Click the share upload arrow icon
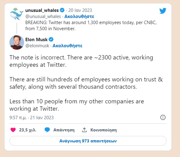Image resolution: width=180 pixels, height=157 pixels. [x=84, y=130]
